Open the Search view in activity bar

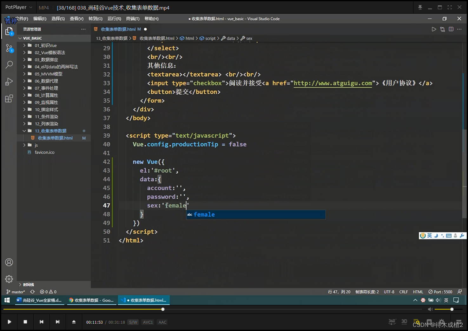tap(9, 65)
